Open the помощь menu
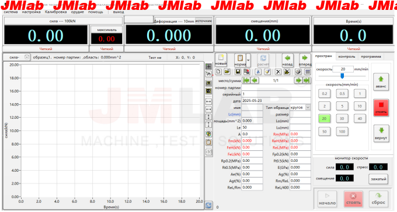The width and height of the screenshot is (397, 212). [95, 12]
